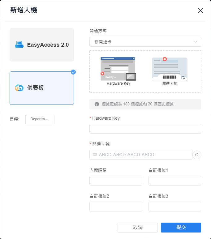The height and width of the screenshot is (239, 211).
Task: Click the 開通方式 label
Action: (98, 31)
